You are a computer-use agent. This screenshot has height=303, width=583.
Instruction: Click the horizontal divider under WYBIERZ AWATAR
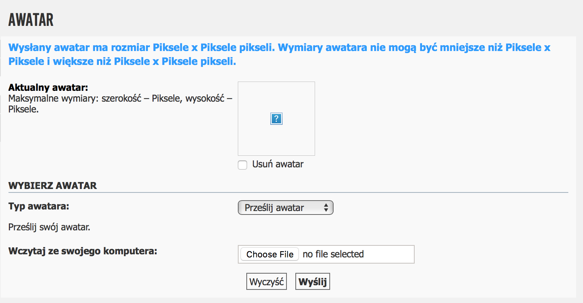(288, 192)
